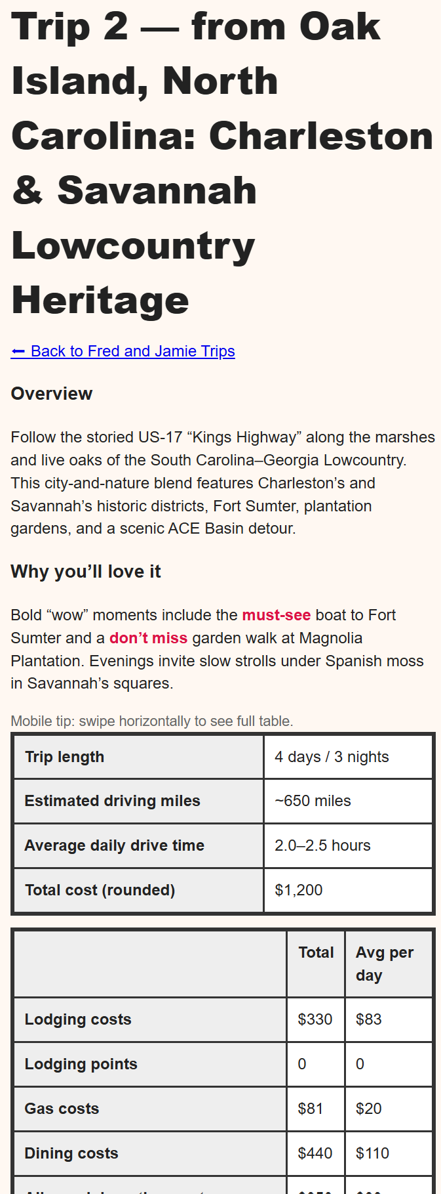The width and height of the screenshot is (441, 1194).
Task: Click the $440 dining costs value
Action: (315, 1153)
